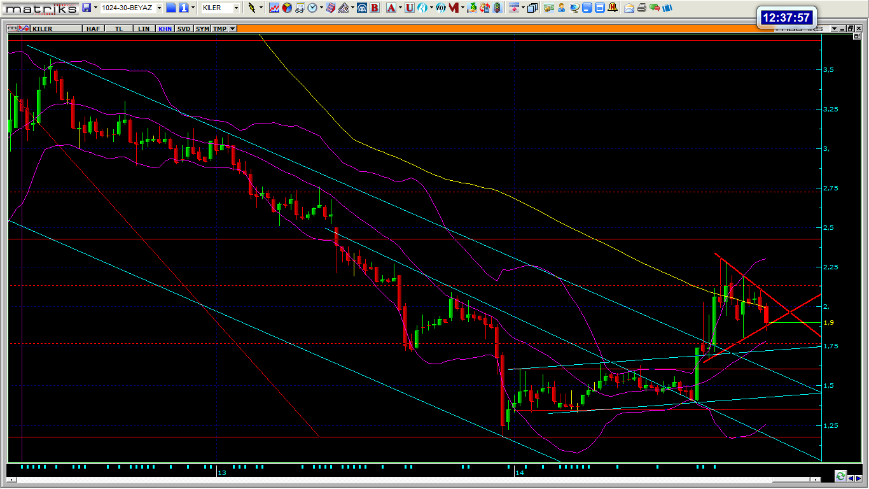The width and height of the screenshot is (869, 489).
Task: Open the line chart icon in toolbar
Action: (274, 8)
